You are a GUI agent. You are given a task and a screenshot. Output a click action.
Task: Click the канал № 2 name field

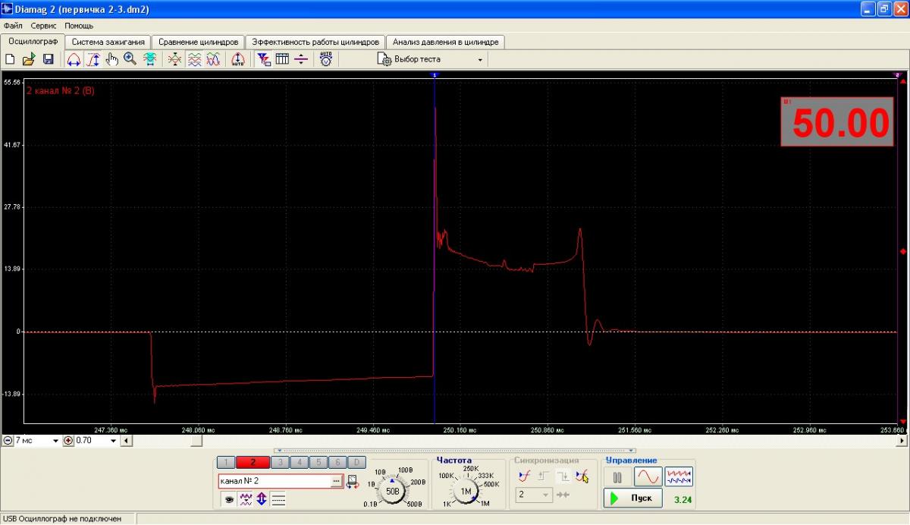(274, 481)
